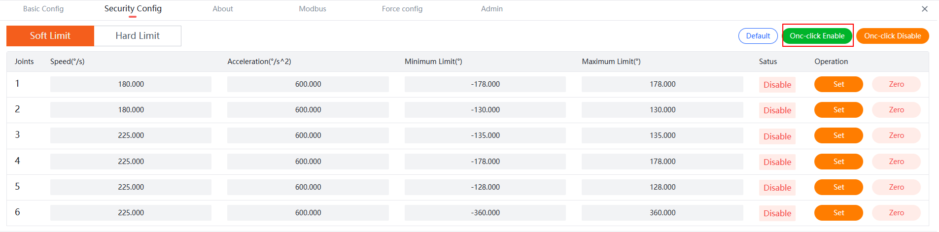Open the Admin tab
The image size is (939, 232).
coord(492,9)
